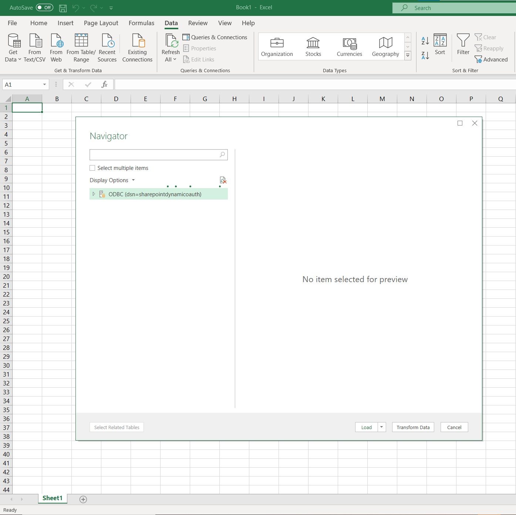Expand the Data Types gallery
The width and height of the screenshot is (516, 515).
pos(408,56)
